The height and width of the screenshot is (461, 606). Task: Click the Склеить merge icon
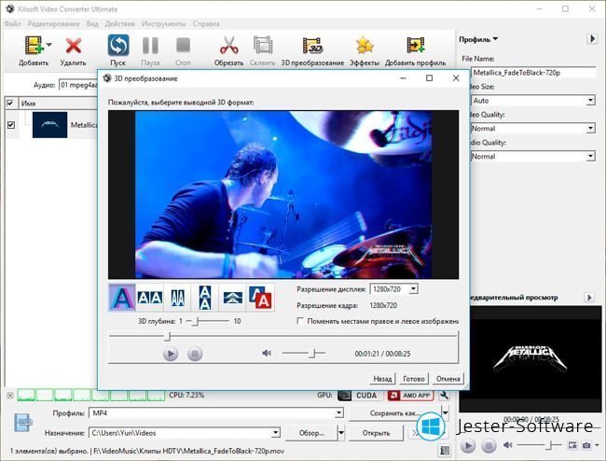pyautogui.click(x=263, y=45)
